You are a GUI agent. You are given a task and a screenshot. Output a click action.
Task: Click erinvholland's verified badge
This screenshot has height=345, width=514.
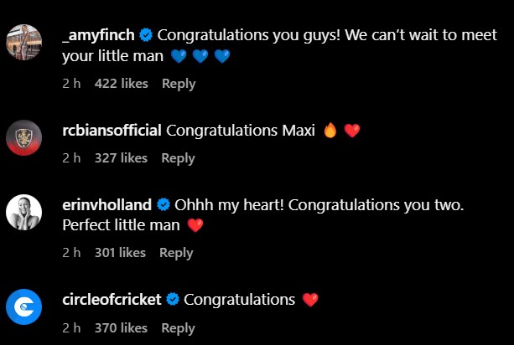coord(164,205)
